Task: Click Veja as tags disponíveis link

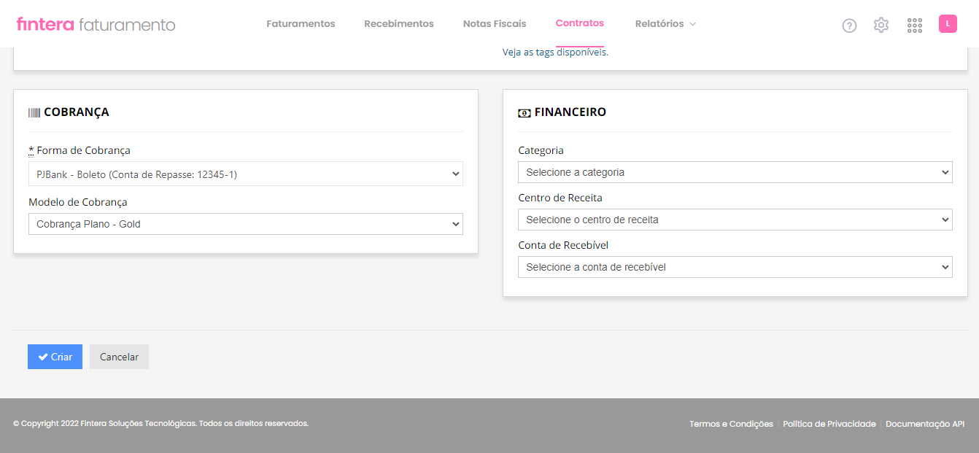Action: (557, 51)
